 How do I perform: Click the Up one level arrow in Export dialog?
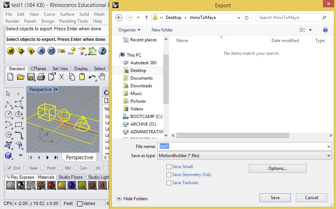coord(146,18)
